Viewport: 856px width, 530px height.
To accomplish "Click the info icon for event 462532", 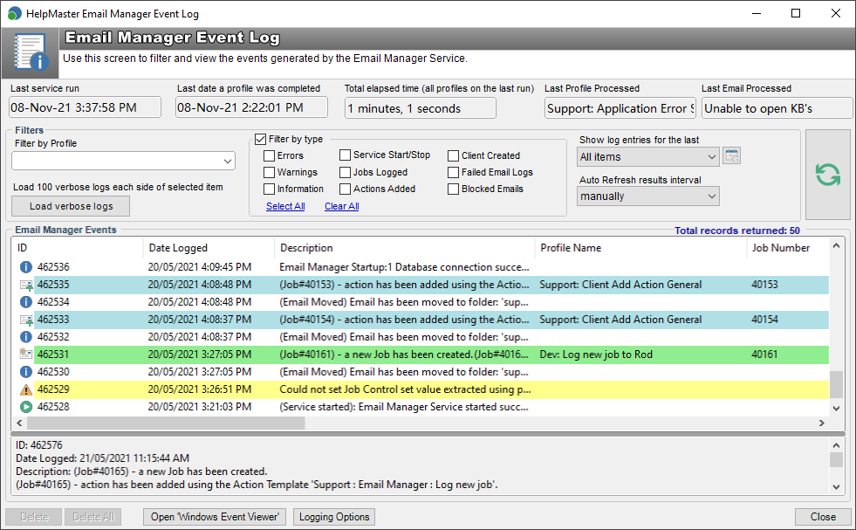I will [25, 337].
